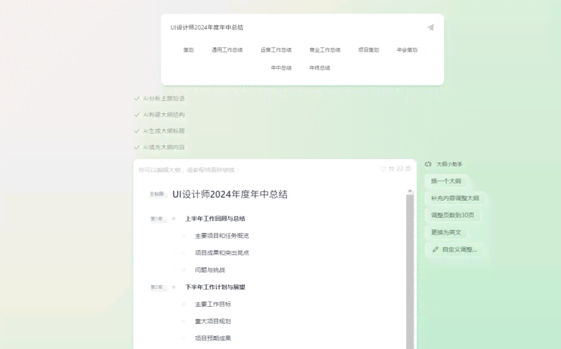Click the AI填充大纲内容 step text

pyautogui.click(x=164, y=147)
